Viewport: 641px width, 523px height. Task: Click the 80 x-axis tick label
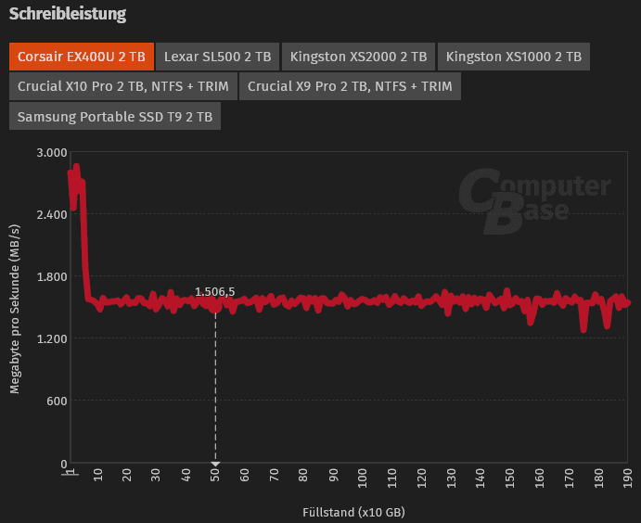(x=303, y=475)
